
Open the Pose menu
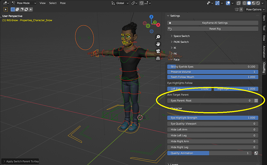(x=63, y=3)
